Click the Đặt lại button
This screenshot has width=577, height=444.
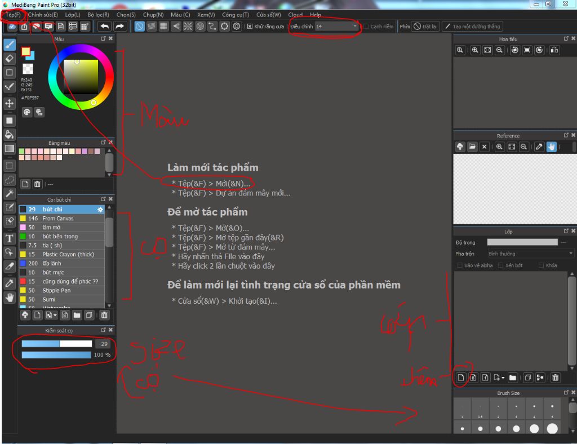point(425,26)
